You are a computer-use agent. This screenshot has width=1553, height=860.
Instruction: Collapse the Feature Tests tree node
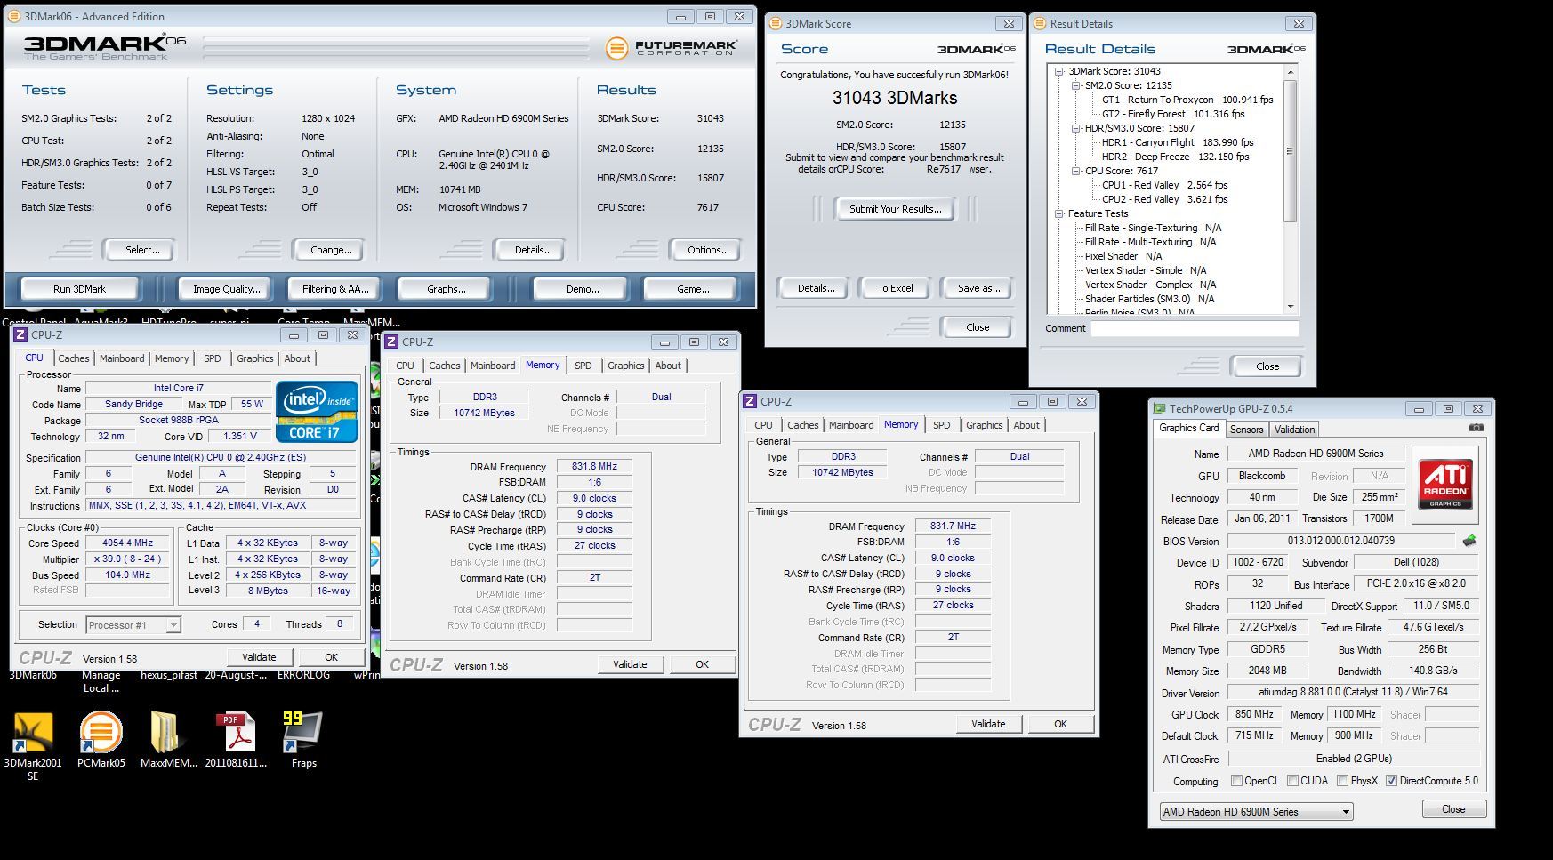click(1059, 213)
